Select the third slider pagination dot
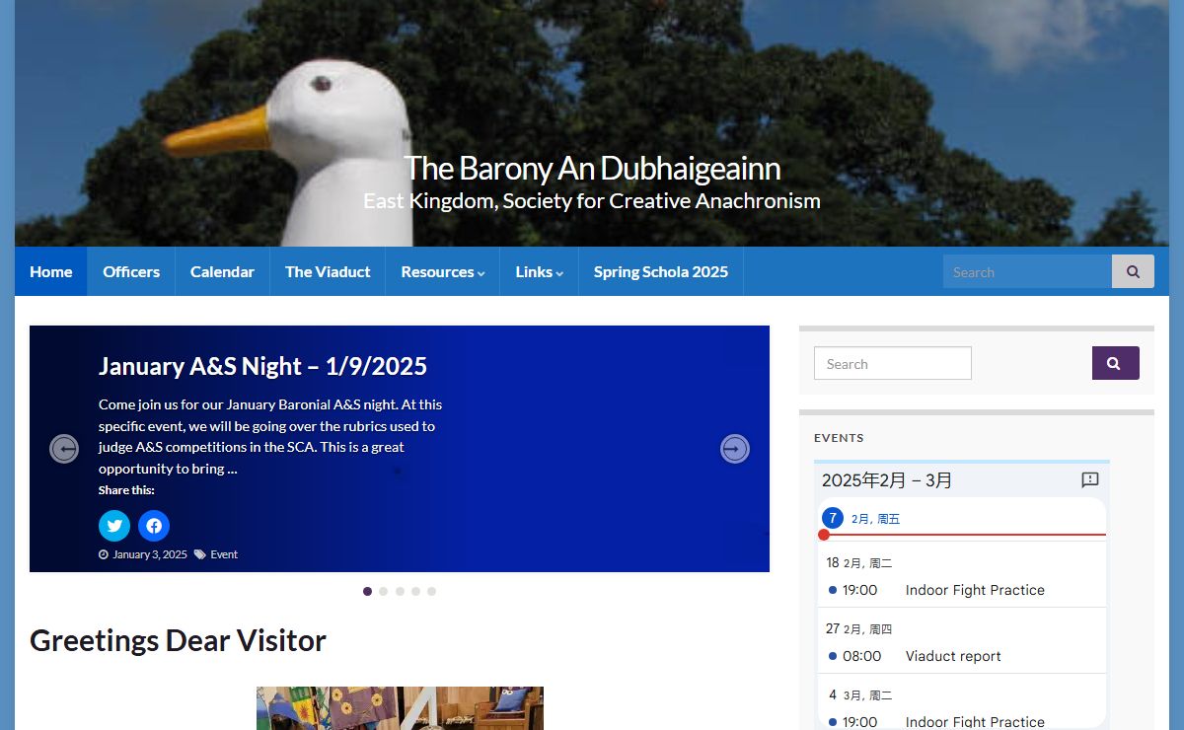 400,591
